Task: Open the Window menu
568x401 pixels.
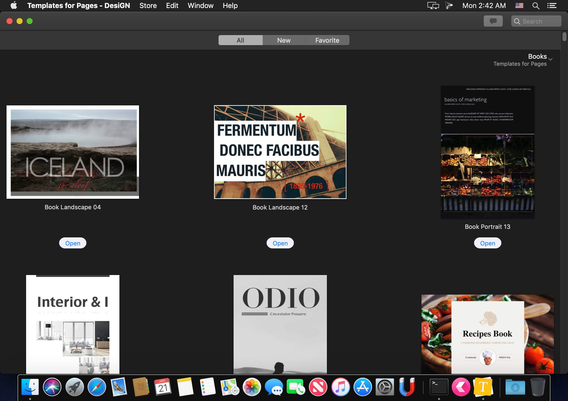Action: [x=200, y=6]
